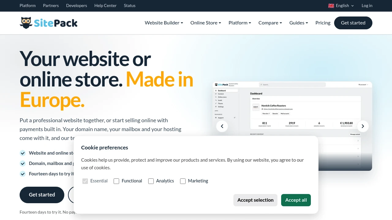Tick the Analytics cookies checkbox
This screenshot has width=392, height=220.
(151, 181)
